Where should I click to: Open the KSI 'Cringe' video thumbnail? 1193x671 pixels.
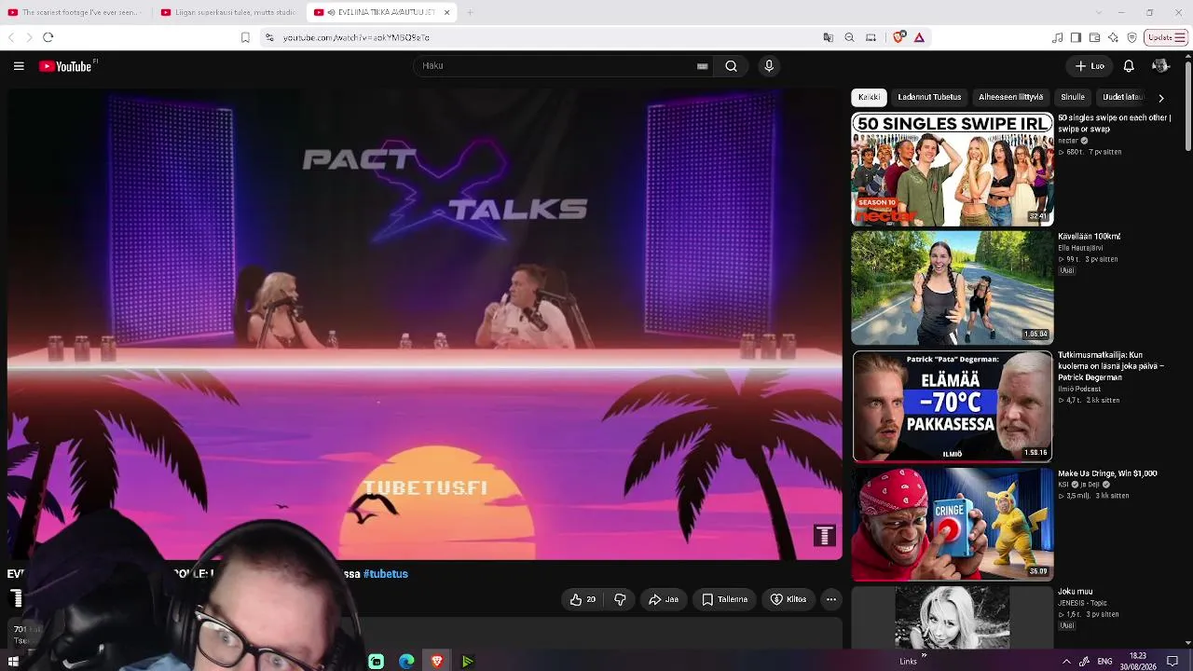953,525
